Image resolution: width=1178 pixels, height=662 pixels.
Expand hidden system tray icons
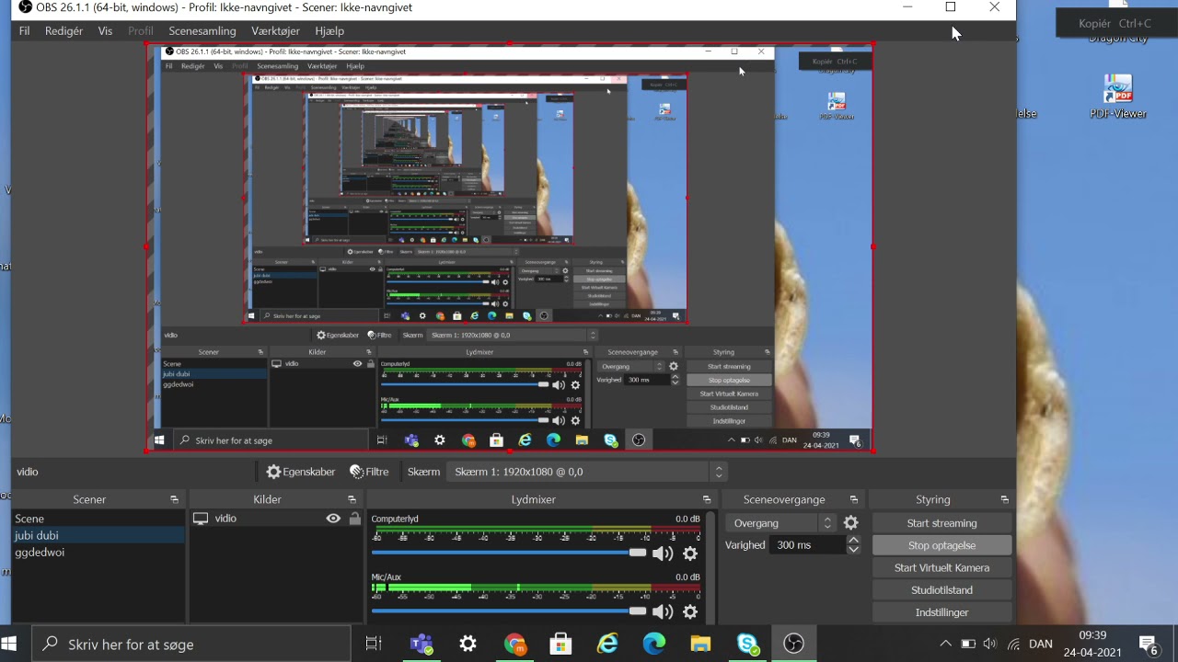[x=945, y=644]
